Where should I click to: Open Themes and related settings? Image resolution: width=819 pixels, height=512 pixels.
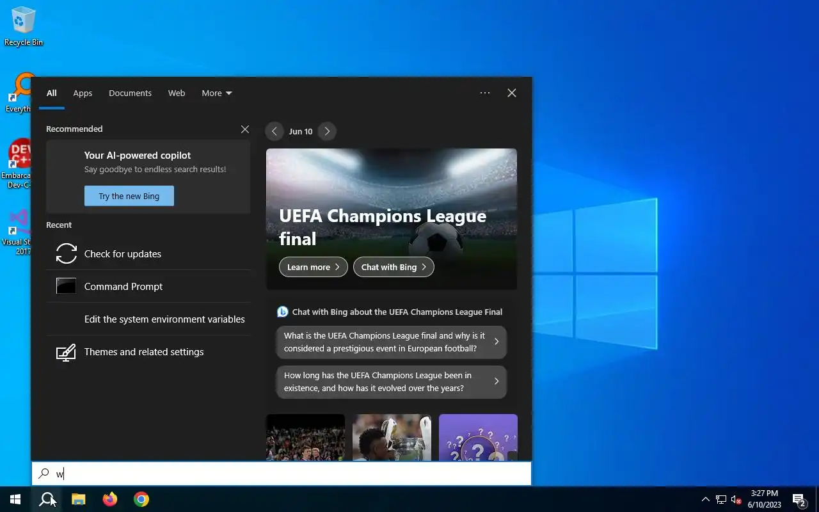click(x=148, y=351)
